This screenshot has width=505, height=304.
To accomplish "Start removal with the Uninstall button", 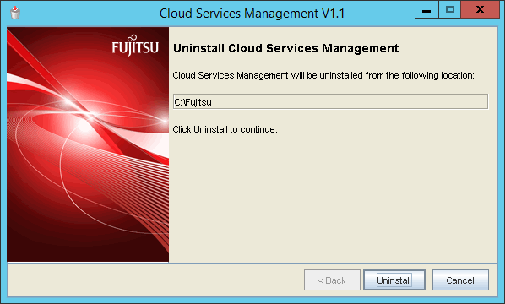I will click(x=394, y=280).
